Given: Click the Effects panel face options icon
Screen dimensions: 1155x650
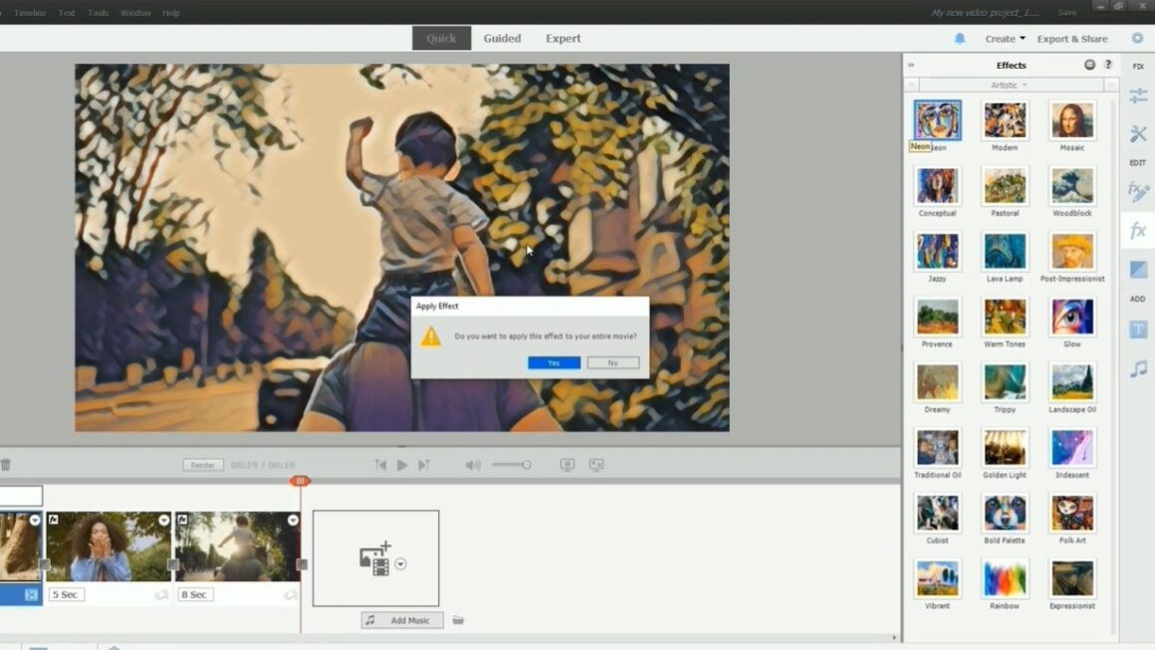Looking at the screenshot, I should click(1089, 65).
